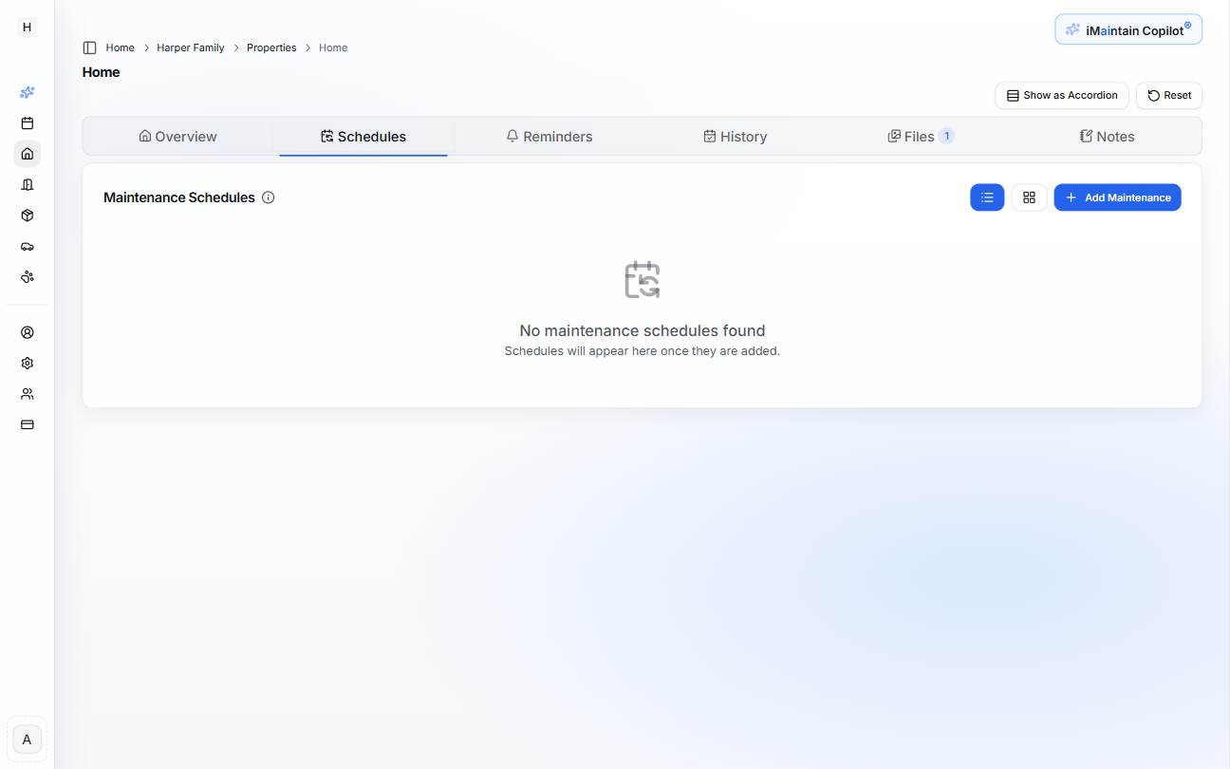Select the paw print pets icon

(27, 276)
